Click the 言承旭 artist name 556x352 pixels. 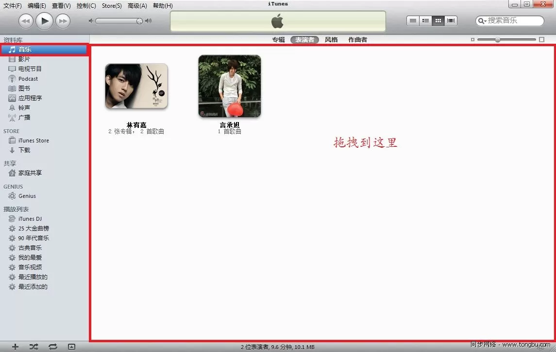coord(229,125)
